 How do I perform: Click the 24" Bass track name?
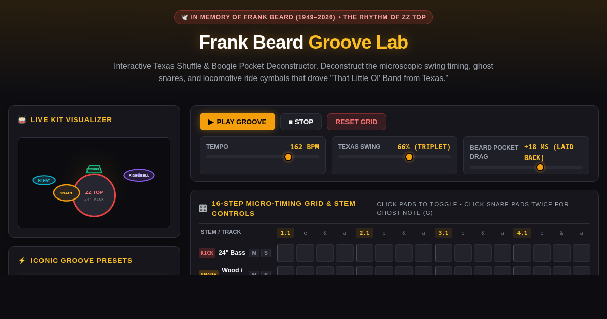(232, 253)
